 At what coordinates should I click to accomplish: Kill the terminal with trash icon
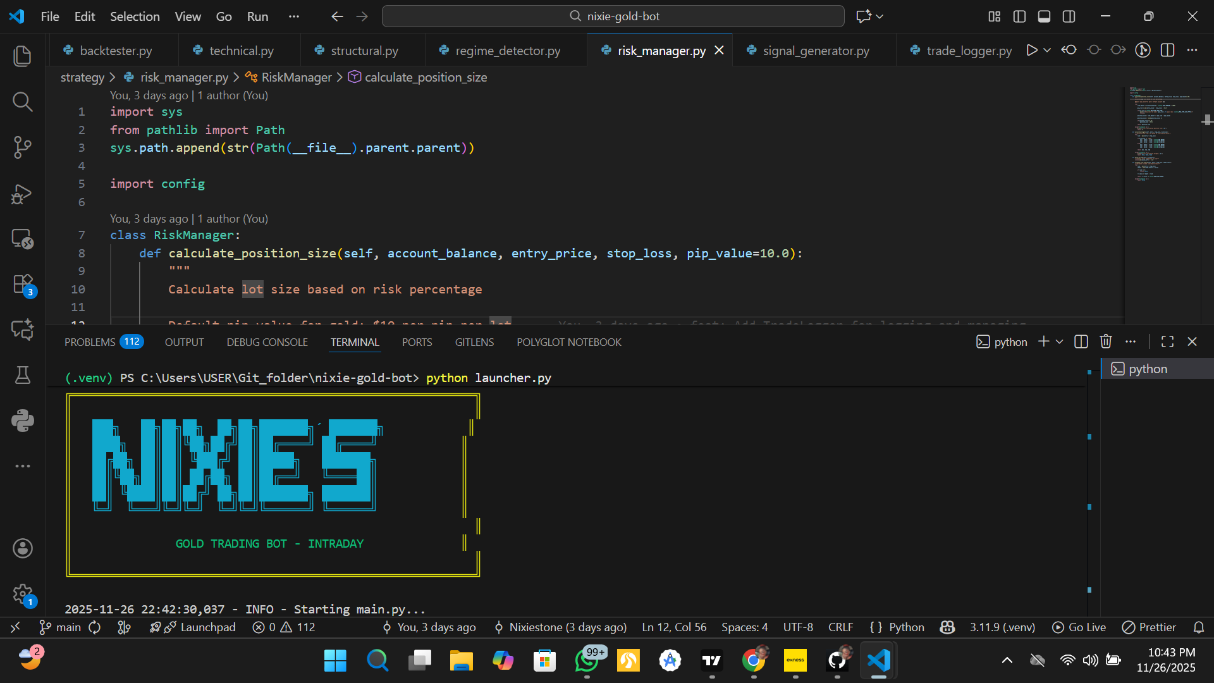coord(1106,341)
